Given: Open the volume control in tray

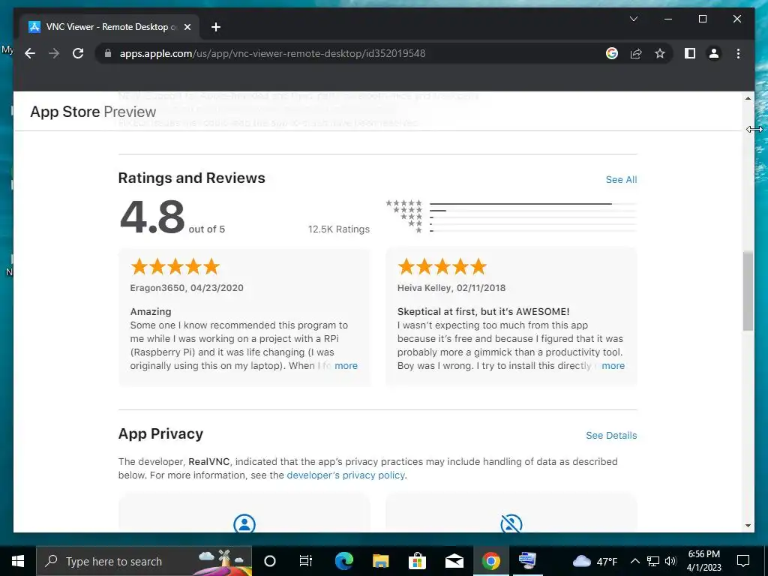Looking at the screenshot, I should point(670,561).
